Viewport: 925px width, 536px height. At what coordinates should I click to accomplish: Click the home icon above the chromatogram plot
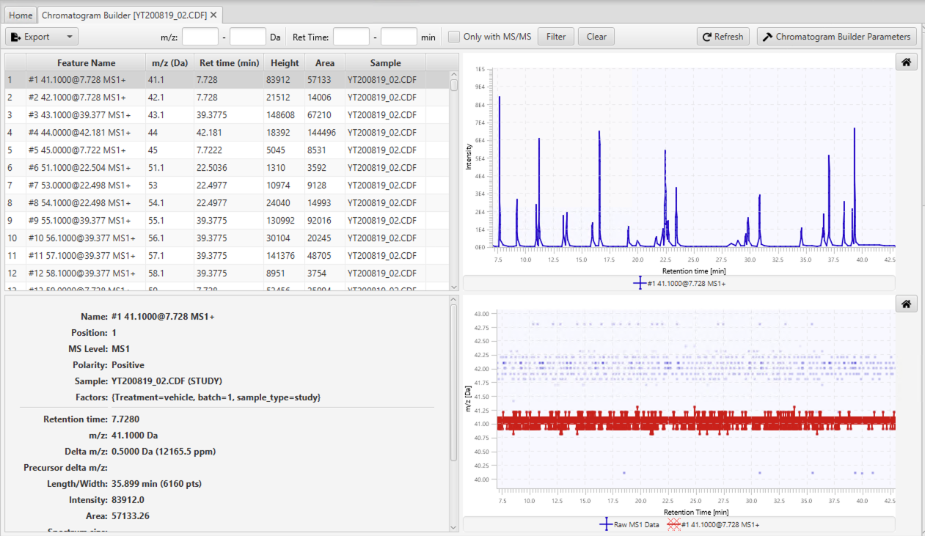click(906, 62)
